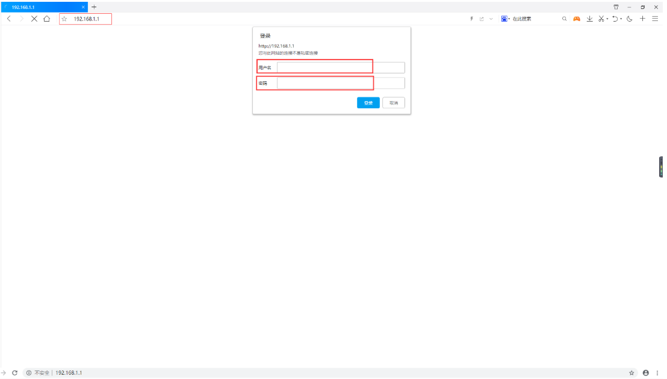Image resolution: width=667 pixels, height=379 pixels.
Task: Open the hamburger main menu
Action: (655, 19)
